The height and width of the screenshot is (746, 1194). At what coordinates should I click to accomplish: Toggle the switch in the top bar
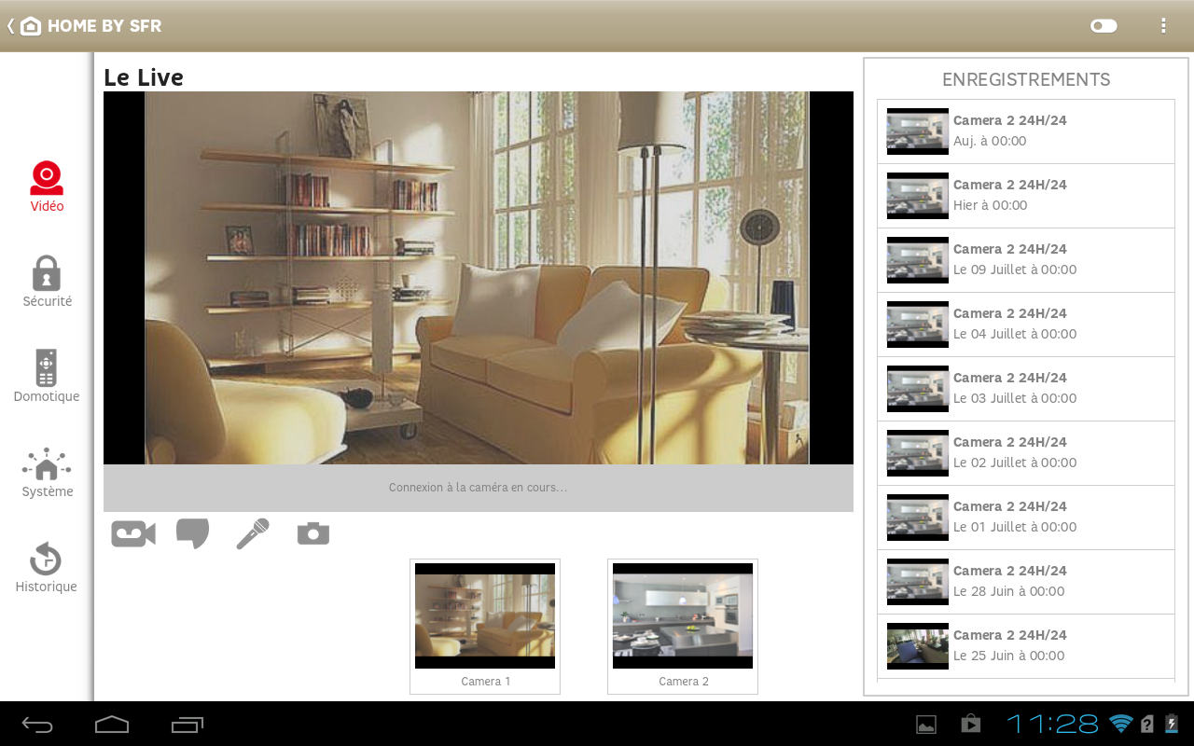(1103, 26)
